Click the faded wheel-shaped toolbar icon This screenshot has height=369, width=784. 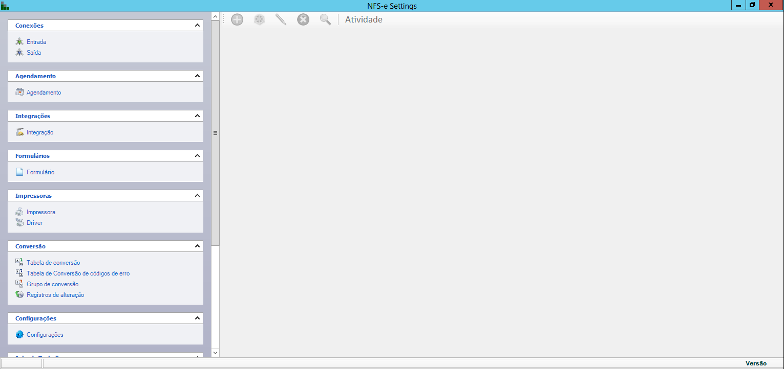(x=260, y=20)
